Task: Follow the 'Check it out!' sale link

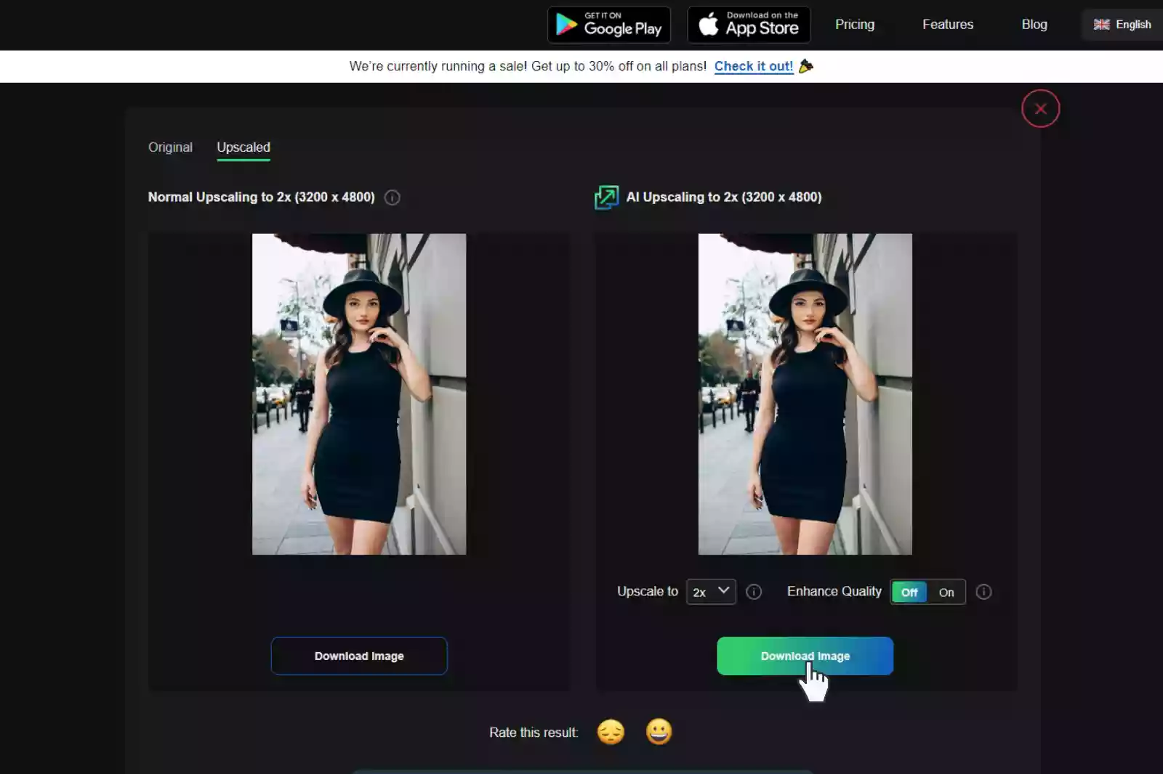Action: click(753, 66)
